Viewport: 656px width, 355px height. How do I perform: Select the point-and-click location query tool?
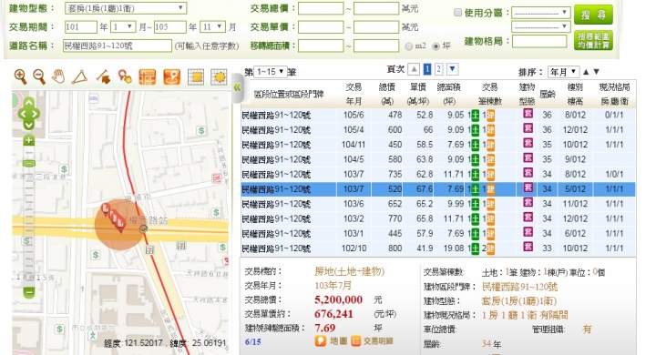pos(124,77)
